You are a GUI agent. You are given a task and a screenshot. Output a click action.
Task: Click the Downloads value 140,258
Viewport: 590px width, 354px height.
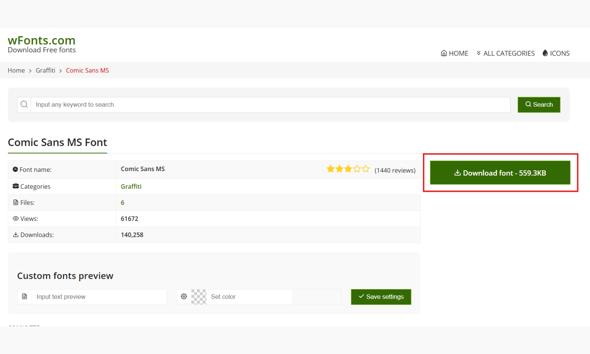pyautogui.click(x=132, y=235)
